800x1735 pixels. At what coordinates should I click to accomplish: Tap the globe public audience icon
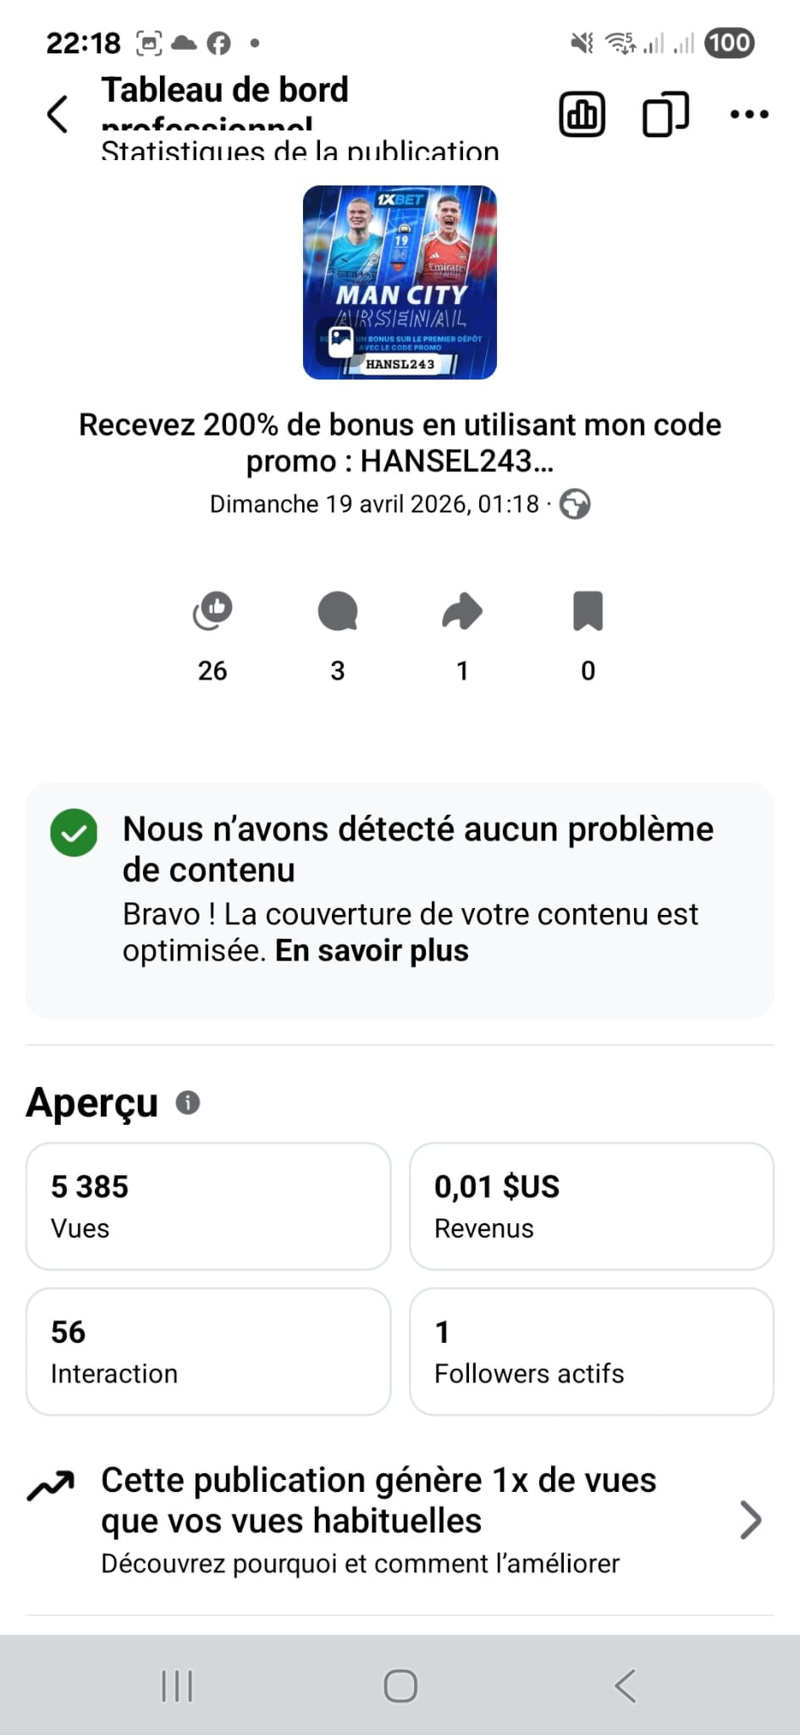point(575,504)
